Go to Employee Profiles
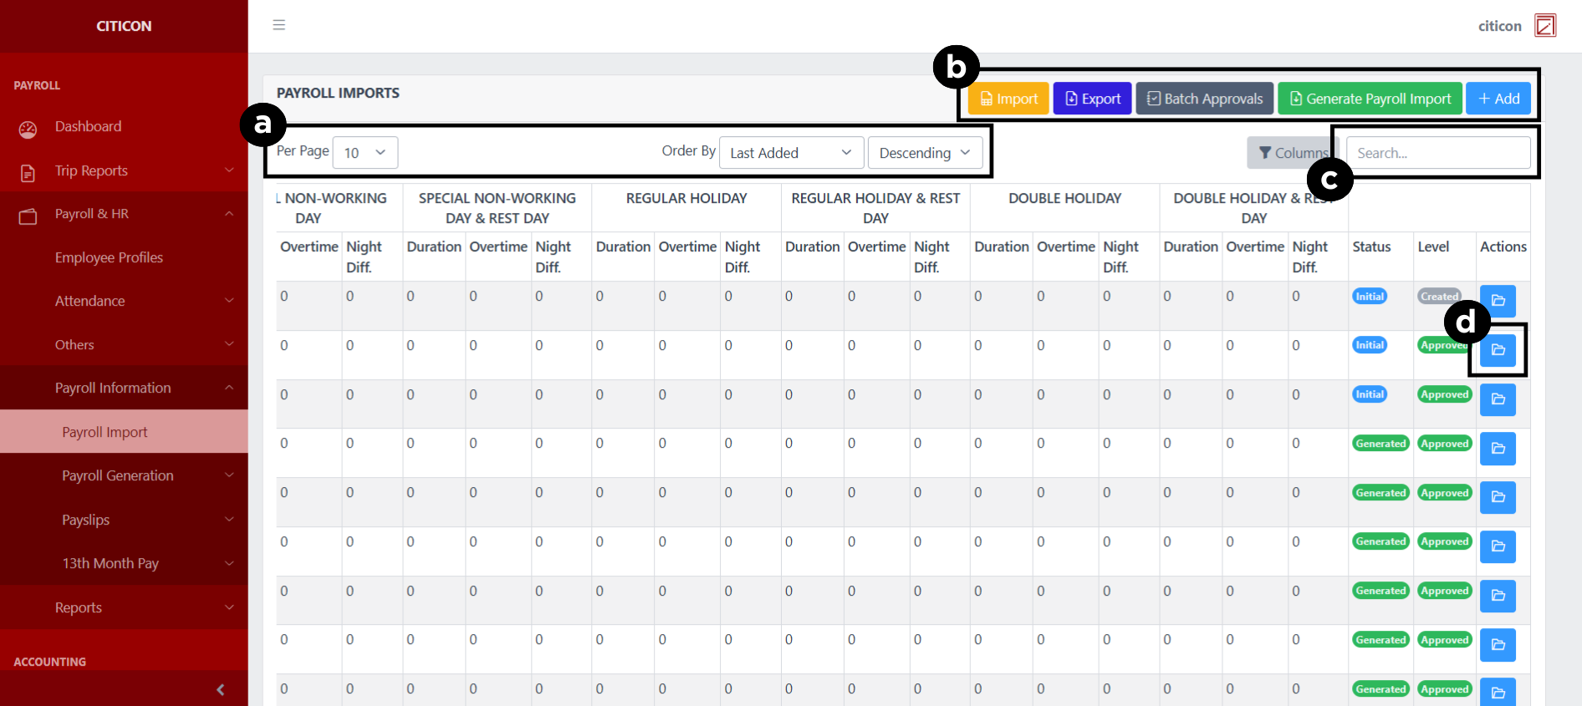The image size is (1582, 706). click(x=109, y=257)
